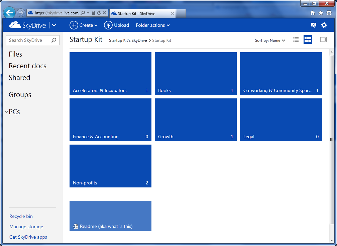337x246 pixels.
Task: Open the Recycle bin link
Action: tap(21, 216)
